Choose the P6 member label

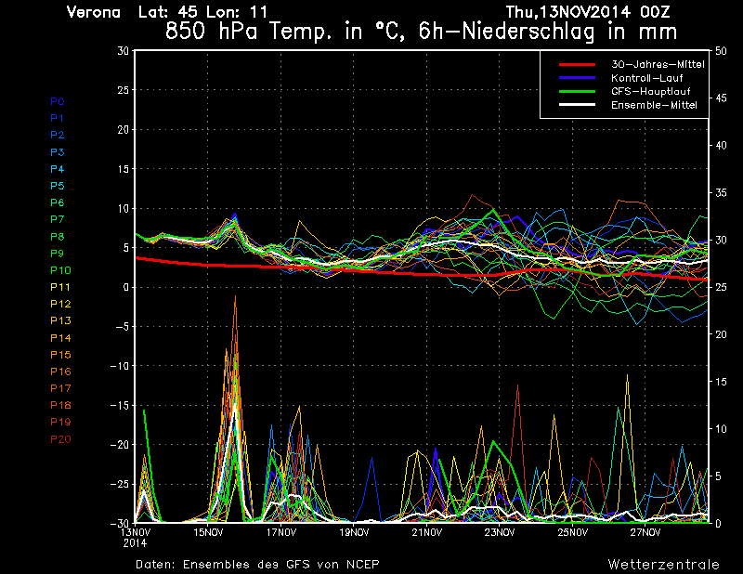[58, 202]
